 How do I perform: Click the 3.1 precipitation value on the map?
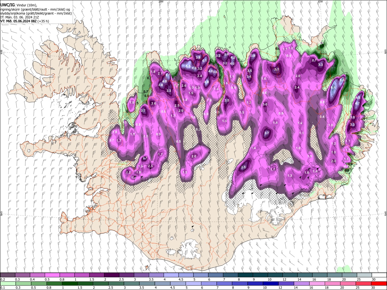pyautogui.click(x=276, y=69)
